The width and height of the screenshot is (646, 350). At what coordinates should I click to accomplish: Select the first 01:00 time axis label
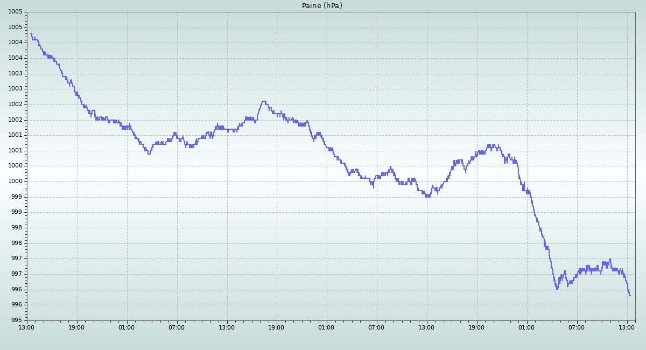(x=127, y=327)
